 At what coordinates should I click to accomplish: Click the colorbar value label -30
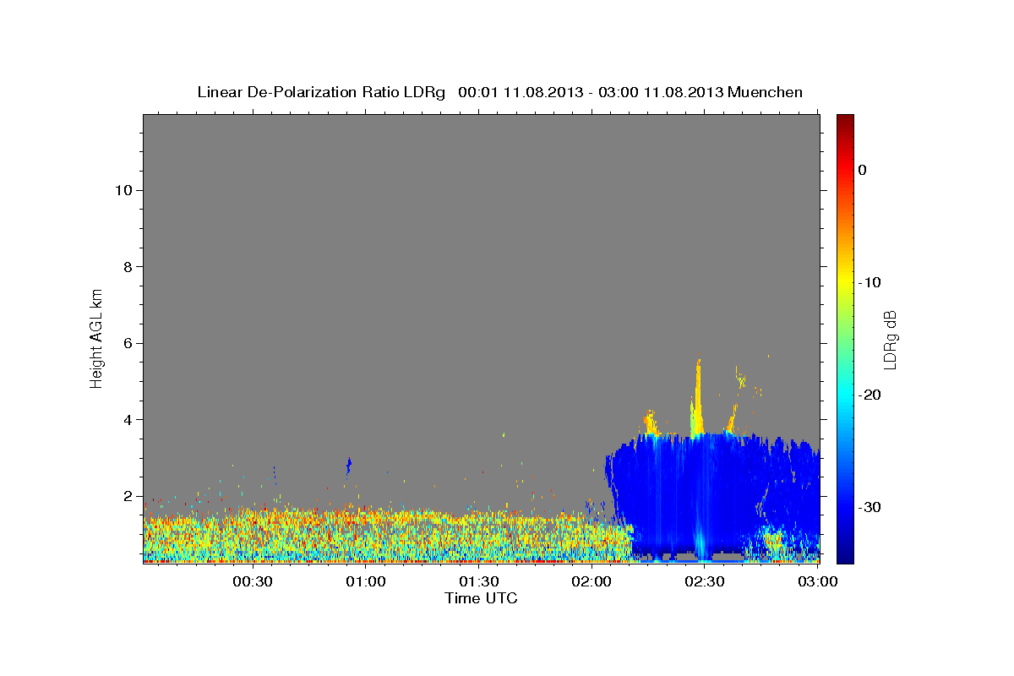pos(870,507)
